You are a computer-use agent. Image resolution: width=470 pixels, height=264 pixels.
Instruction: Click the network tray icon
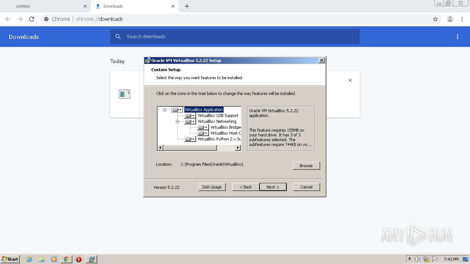coord(426,259)
